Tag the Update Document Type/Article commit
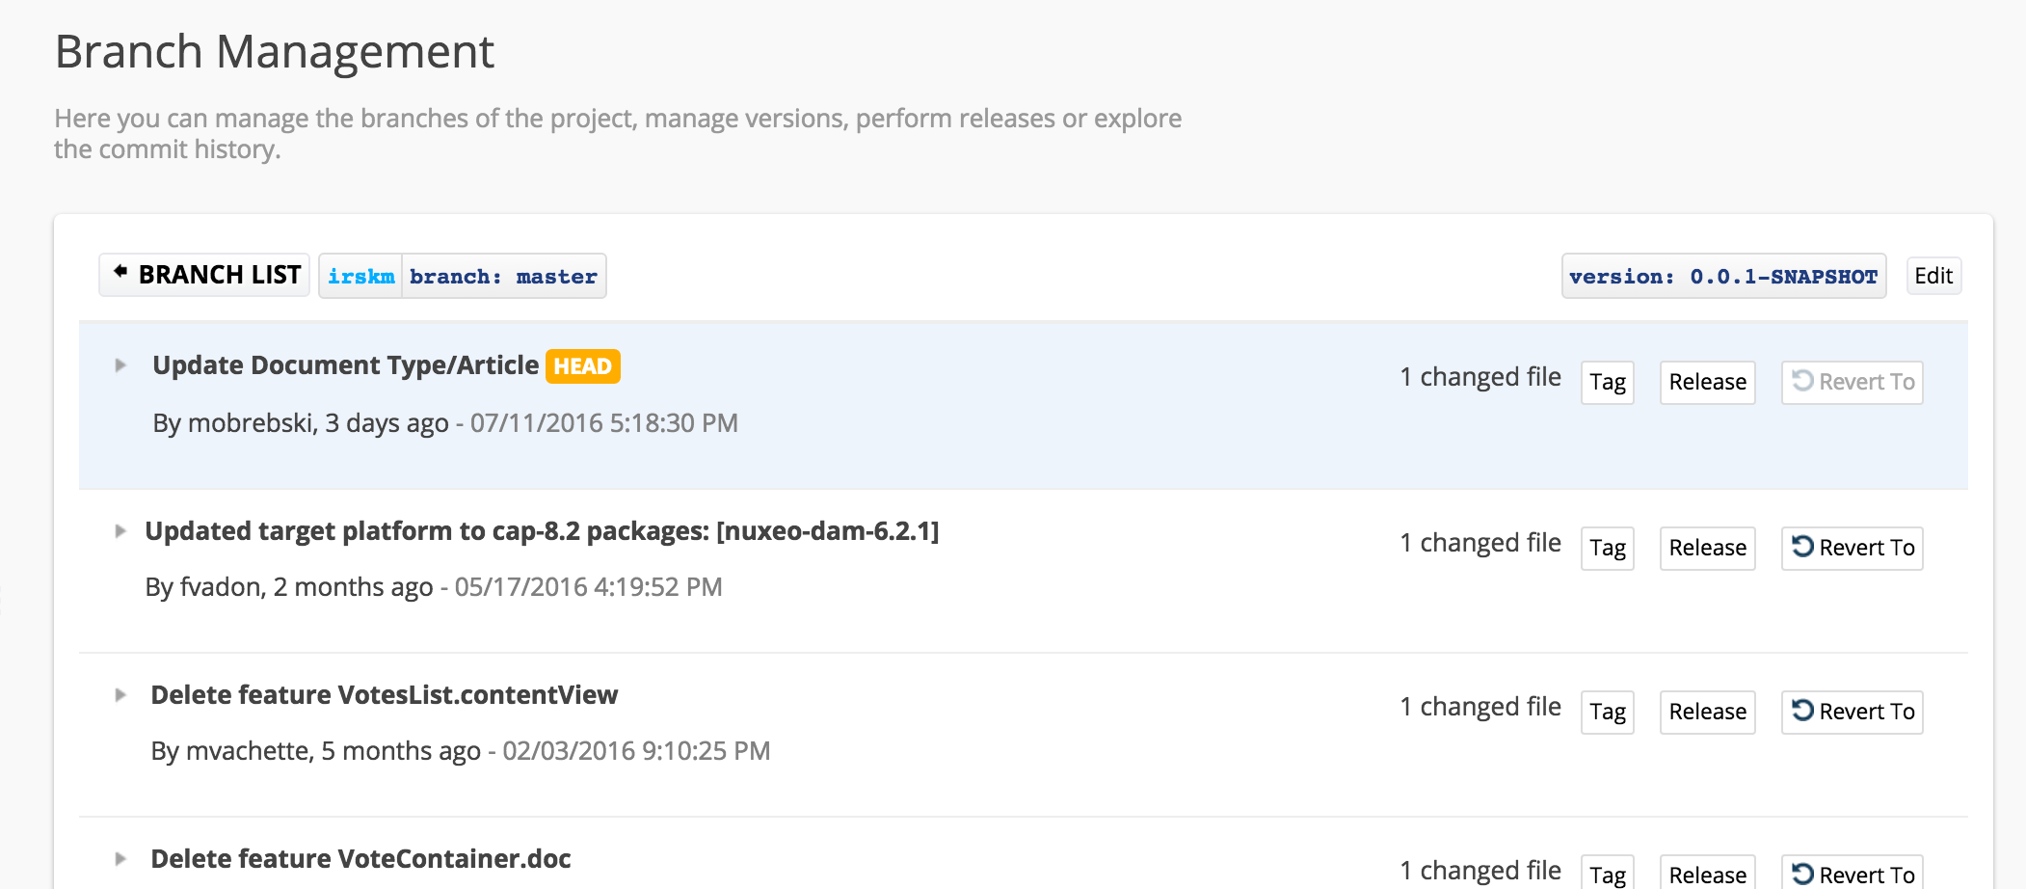2026x889 pixels. point(1608,382)
